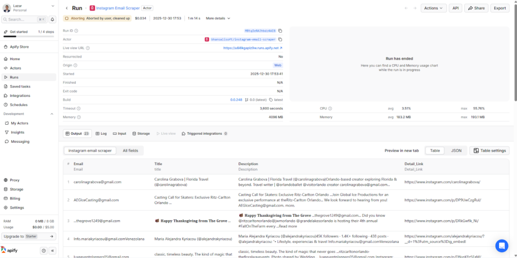Click the Get started progress bar
Screen dimensions: 517x258
tap(28, 36)
